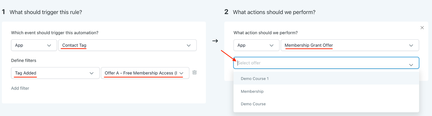Open the Offer A - Free Membership Access dropdown

(x=145, y=73)
